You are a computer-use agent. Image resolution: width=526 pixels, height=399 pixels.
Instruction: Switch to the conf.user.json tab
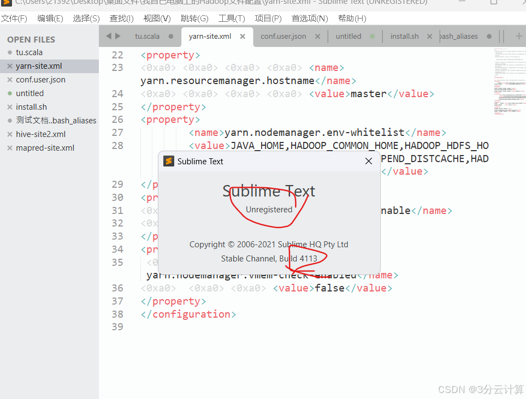[283, 36]
